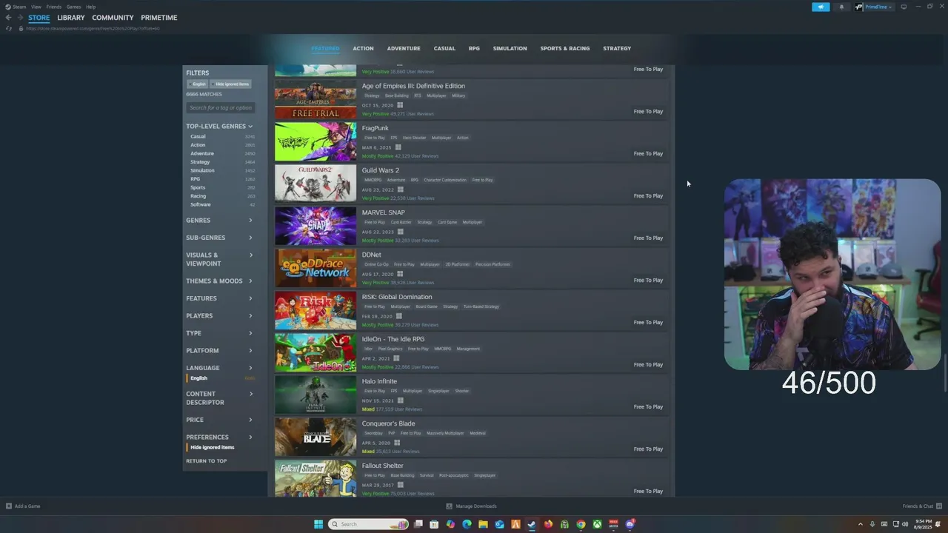This screenshot has width=948, height=533.
Task: Click the Search for a tag field
Action: point(220,108)
